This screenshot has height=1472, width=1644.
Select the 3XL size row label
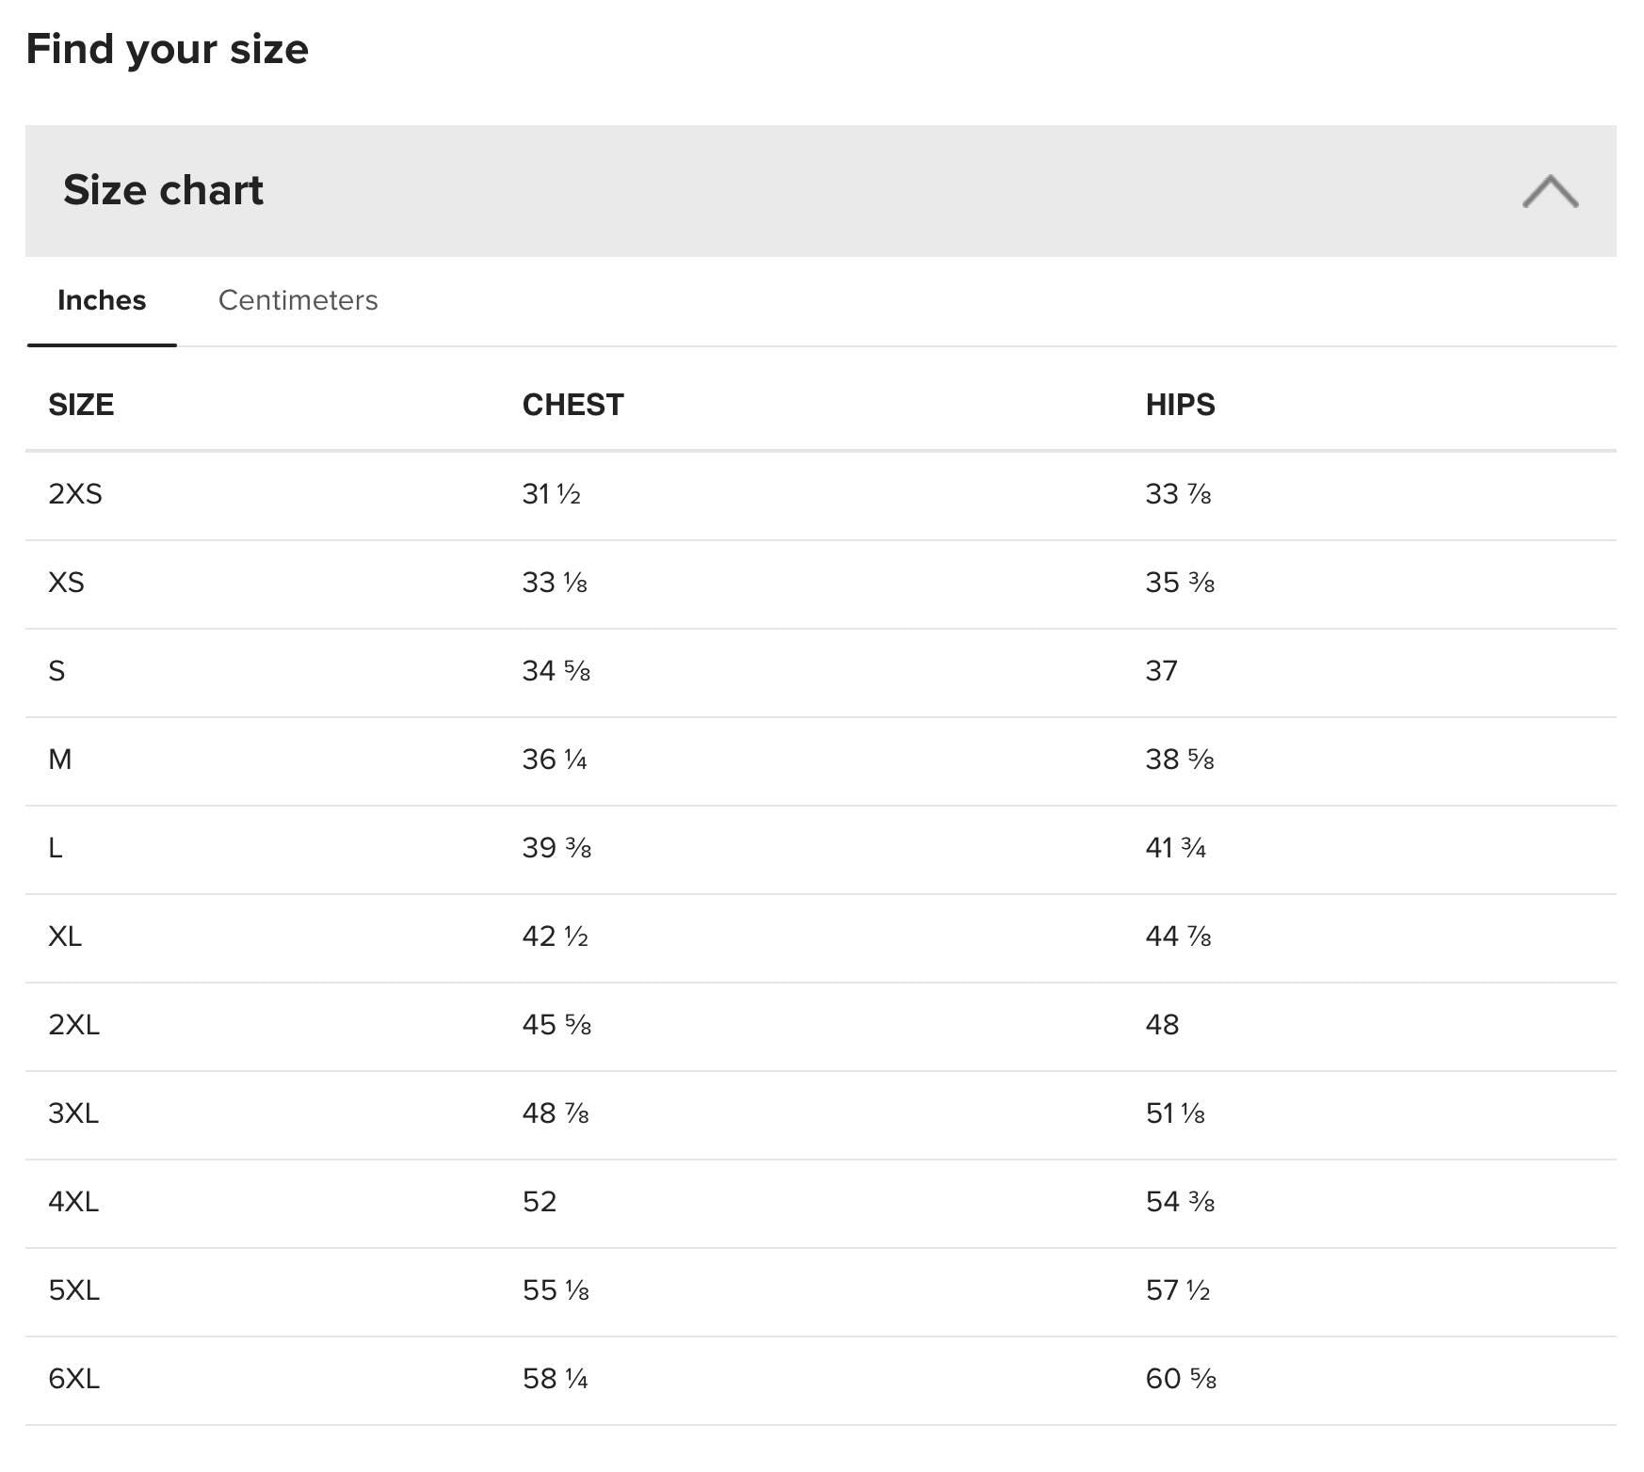click(x=73, y=1113)
